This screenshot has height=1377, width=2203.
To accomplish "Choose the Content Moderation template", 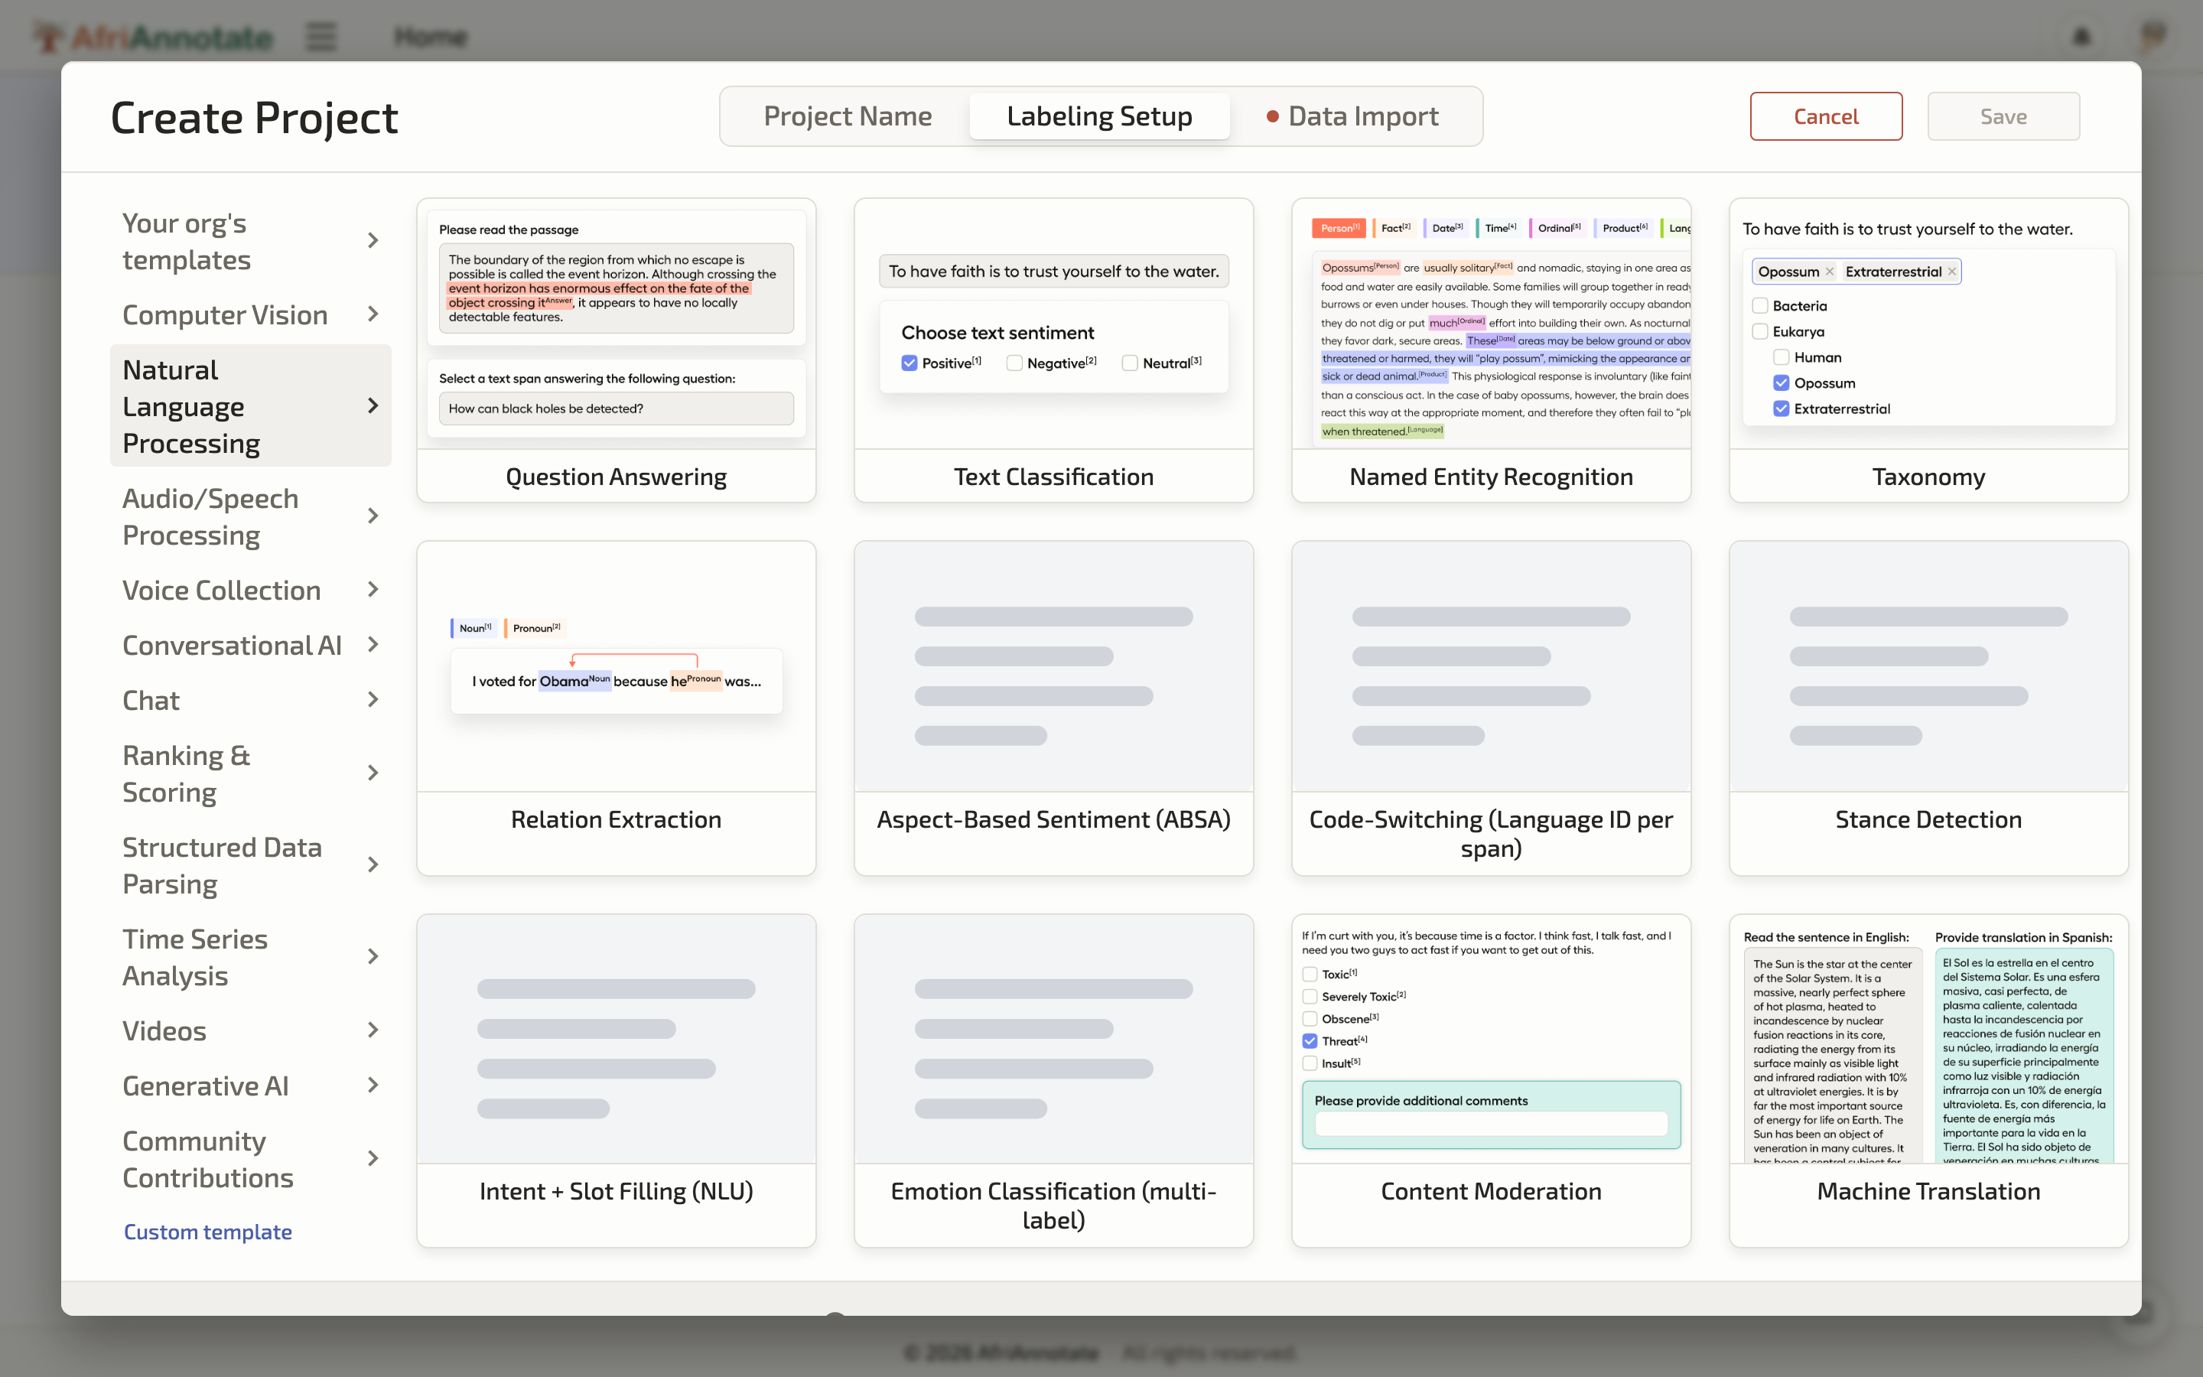I will pyautogui.click(x=1491, y=1081).
